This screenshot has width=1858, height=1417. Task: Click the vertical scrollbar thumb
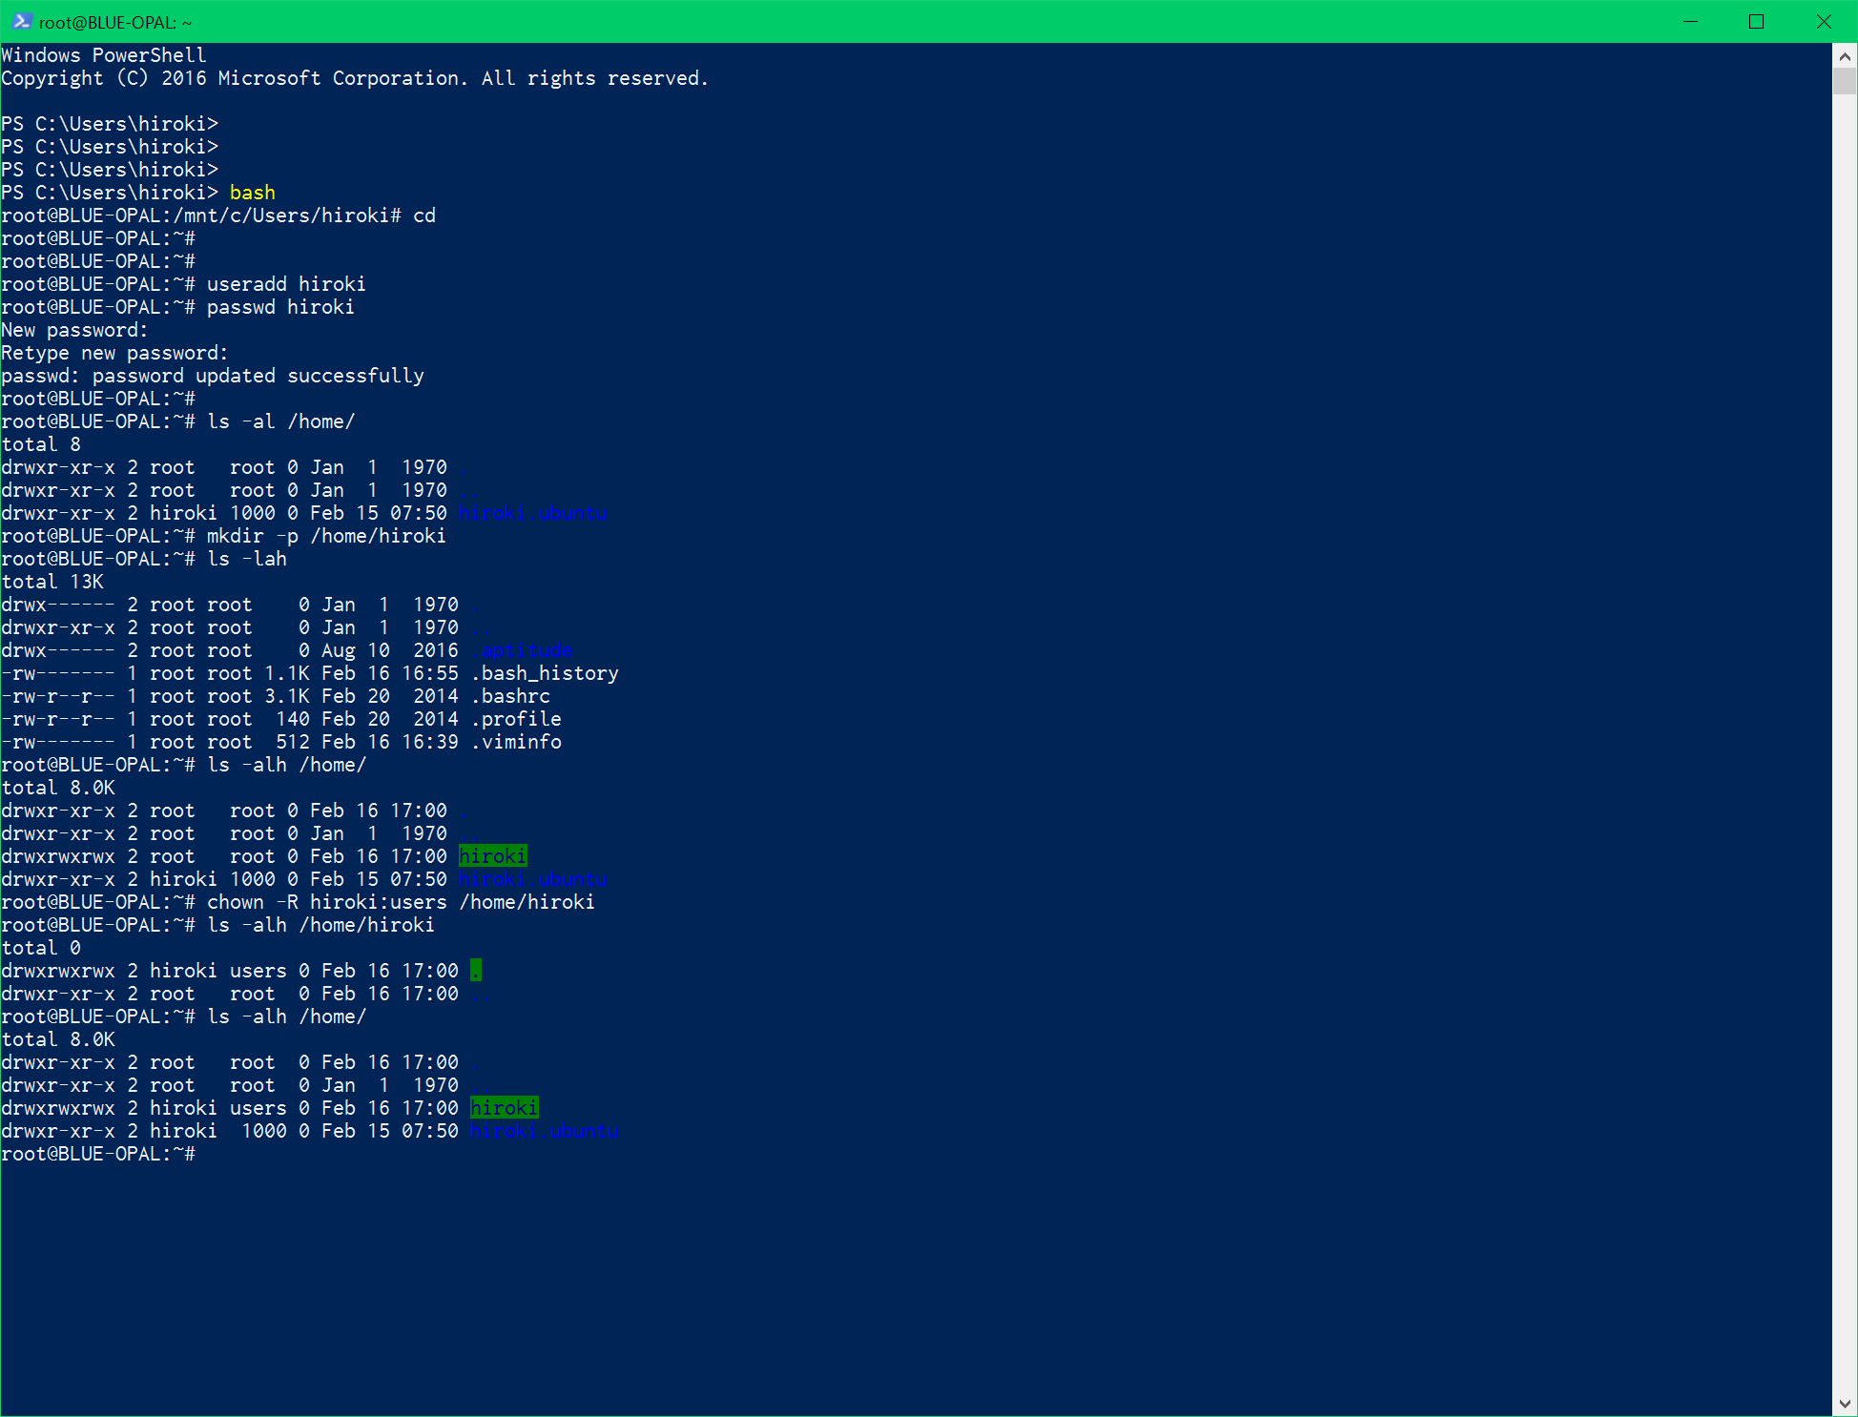pyautogui.click(x=1845, y=81)
